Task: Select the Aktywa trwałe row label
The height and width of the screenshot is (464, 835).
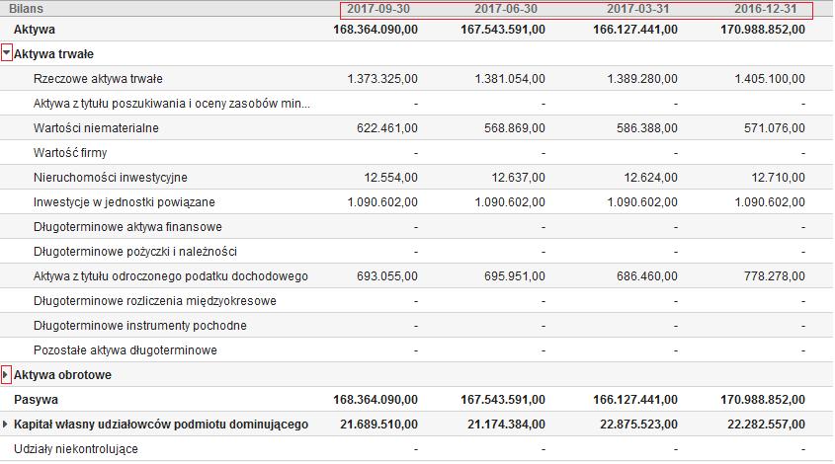Action: pos(53,53)
